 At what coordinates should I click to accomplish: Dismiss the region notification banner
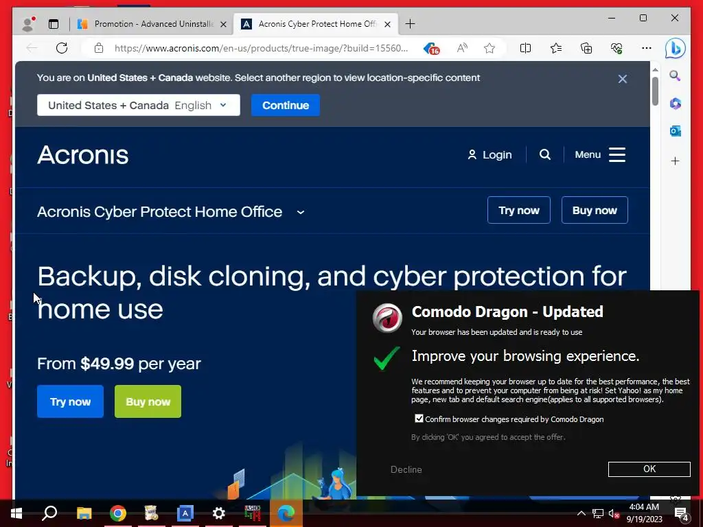[622, 79]
